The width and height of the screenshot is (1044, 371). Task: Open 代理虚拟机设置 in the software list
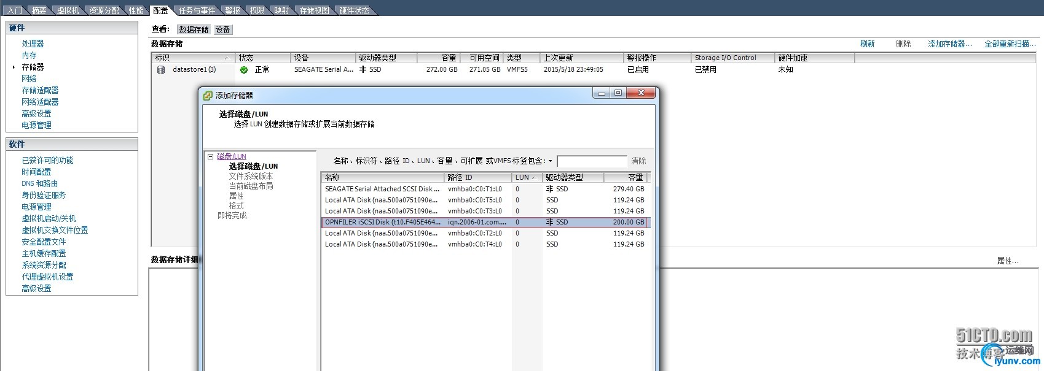tap(47, 277)
